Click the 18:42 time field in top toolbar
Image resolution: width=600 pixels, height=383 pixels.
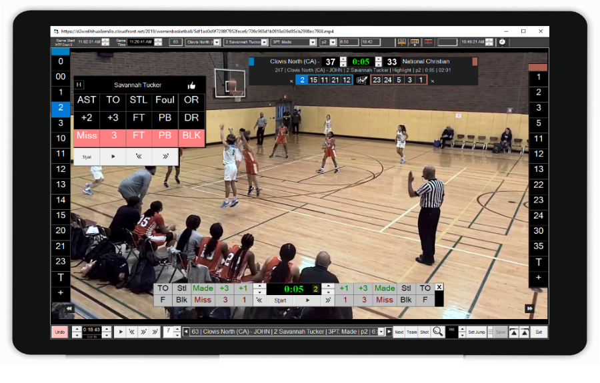point(371,42)
